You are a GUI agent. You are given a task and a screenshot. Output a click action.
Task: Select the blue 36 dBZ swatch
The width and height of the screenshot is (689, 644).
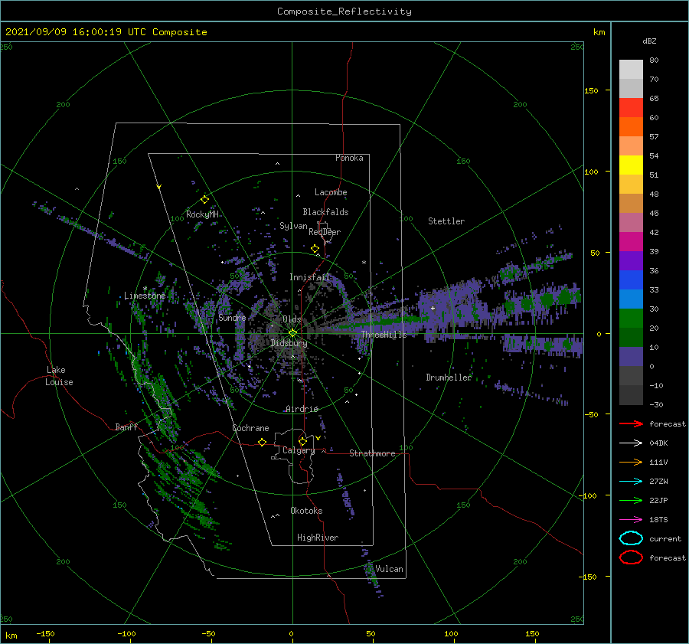631,280
